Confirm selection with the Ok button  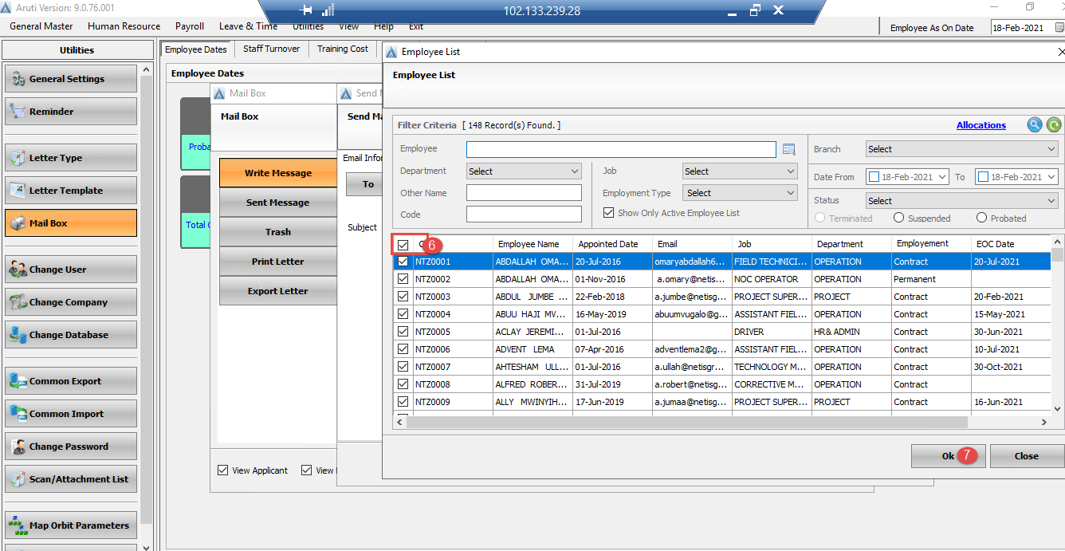point(942,455)
